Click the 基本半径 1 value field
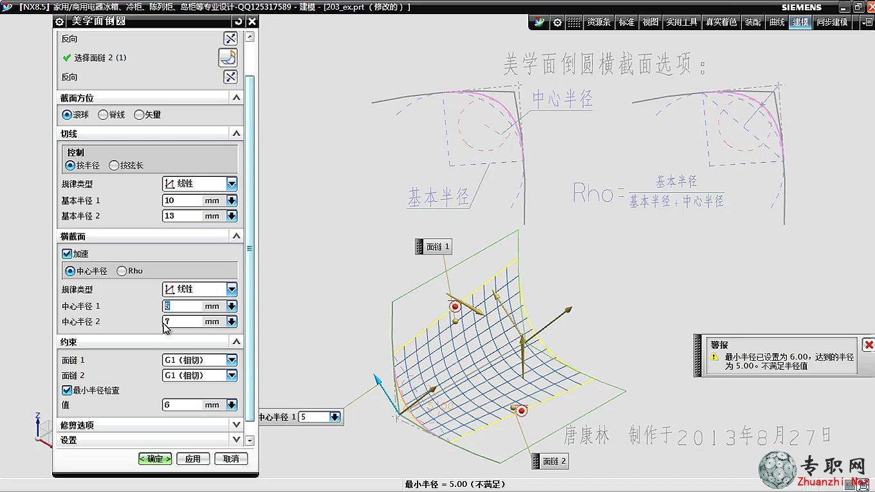The width and height of the screenshot is (875, 492). [x=181, y=201]
